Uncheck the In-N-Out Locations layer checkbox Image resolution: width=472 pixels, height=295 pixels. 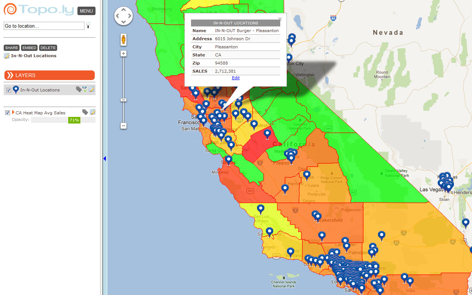8,90
